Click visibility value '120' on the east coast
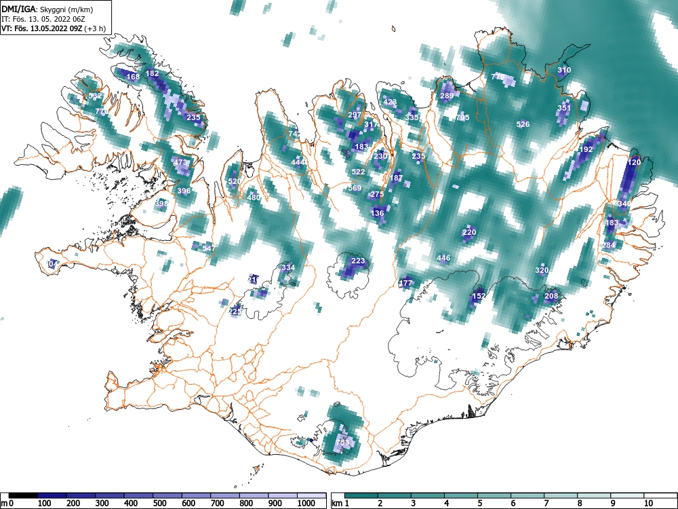The width and height of the screenshot is (678, 509). point(634,162)
